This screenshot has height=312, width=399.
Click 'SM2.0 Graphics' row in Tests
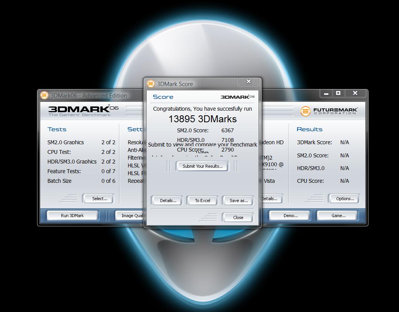coord(81,142)
